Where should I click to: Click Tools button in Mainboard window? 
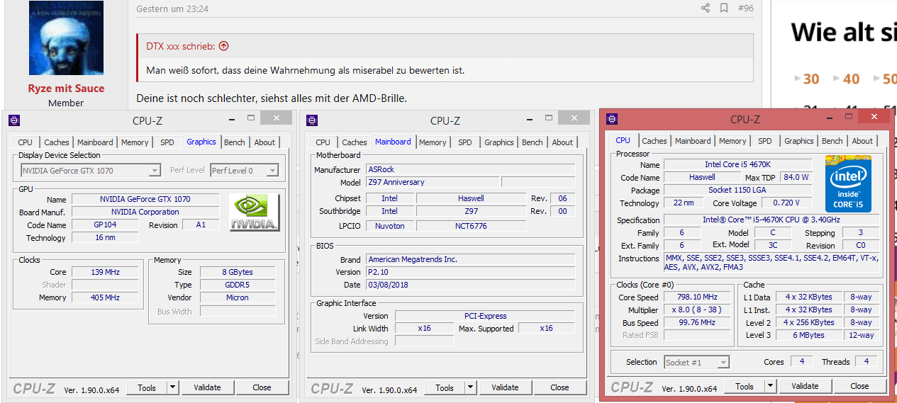[x=445, y=387]
